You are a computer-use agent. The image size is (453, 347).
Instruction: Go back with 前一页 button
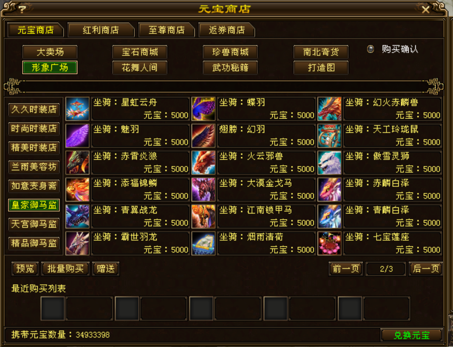click(x=345, y=269)
